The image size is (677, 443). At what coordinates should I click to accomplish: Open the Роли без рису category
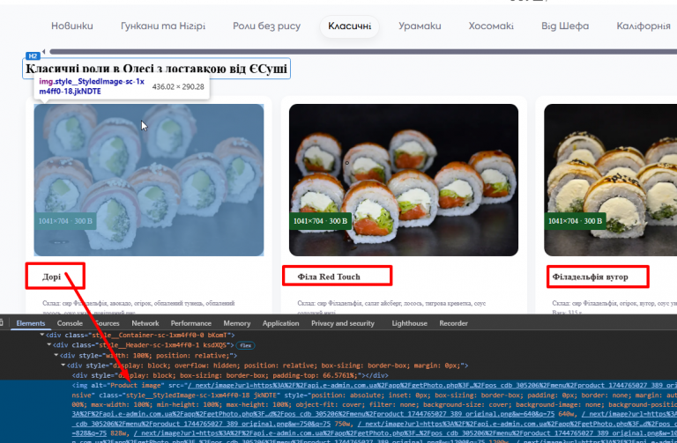(x=267, y=26)
